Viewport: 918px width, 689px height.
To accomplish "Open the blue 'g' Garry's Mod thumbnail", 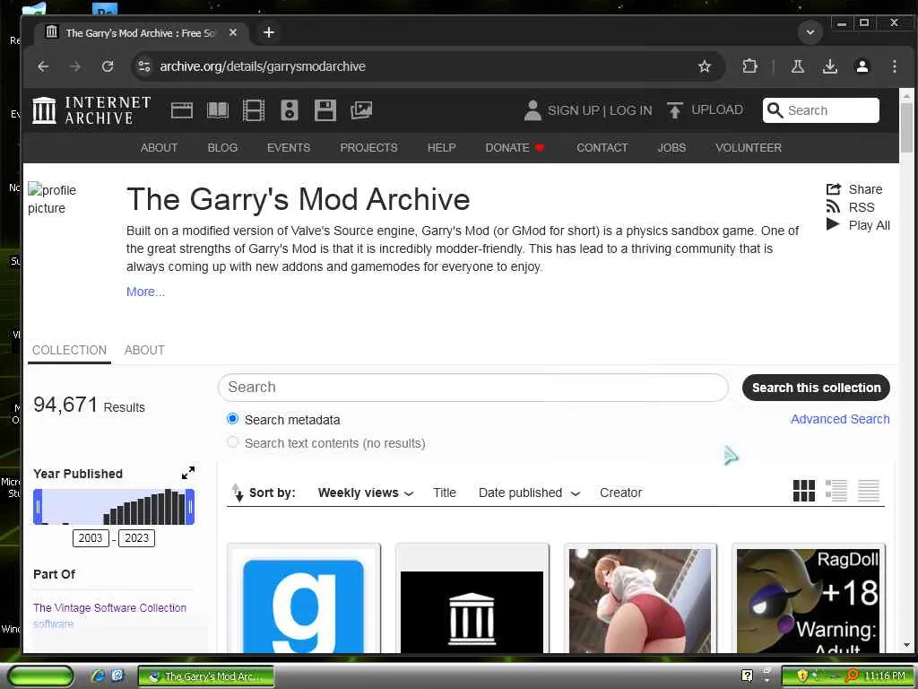I will pyautogui.click(x=303, y=600).
